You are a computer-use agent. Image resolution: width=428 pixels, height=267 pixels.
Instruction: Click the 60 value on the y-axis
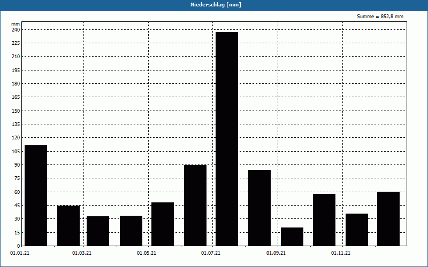(x=17, y=192)
